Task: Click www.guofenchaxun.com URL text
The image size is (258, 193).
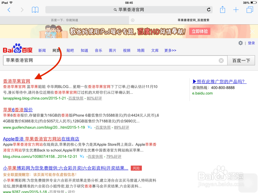Action: pos(44,127)
